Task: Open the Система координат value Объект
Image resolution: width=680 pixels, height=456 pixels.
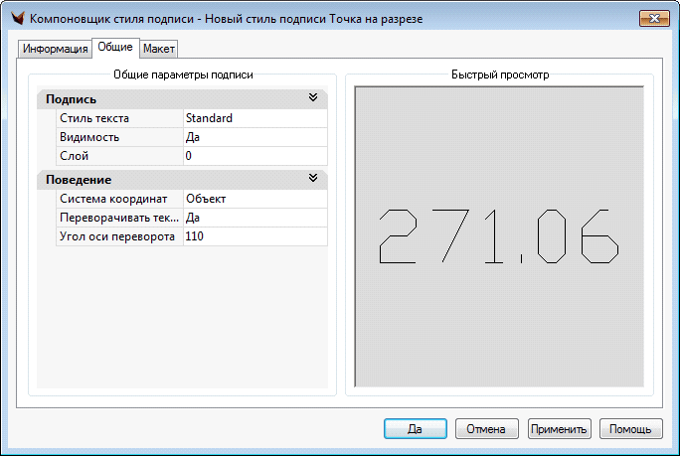Action: click(x=254, y=199)
